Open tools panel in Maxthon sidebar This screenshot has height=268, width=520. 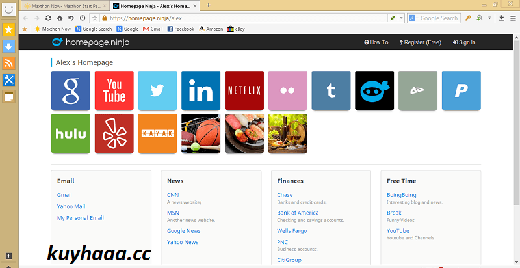click(x=8, y=79)
